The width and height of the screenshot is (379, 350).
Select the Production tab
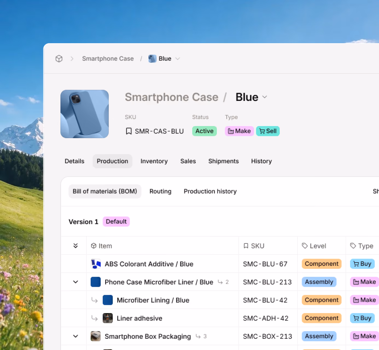[x=112, y=161]
